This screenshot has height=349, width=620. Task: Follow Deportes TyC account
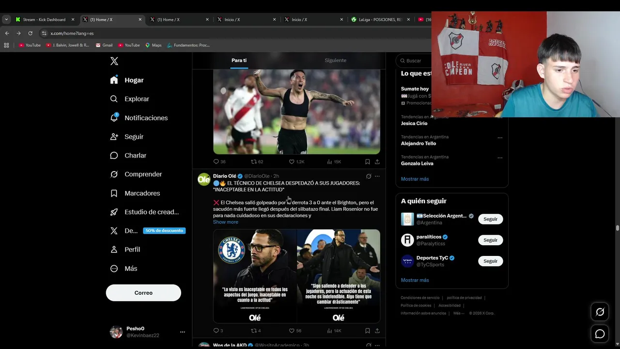490,261
